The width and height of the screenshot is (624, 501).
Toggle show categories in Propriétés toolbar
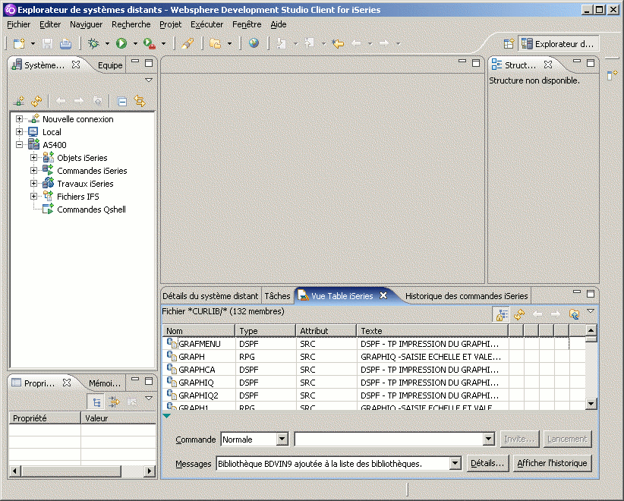[96, 402]
